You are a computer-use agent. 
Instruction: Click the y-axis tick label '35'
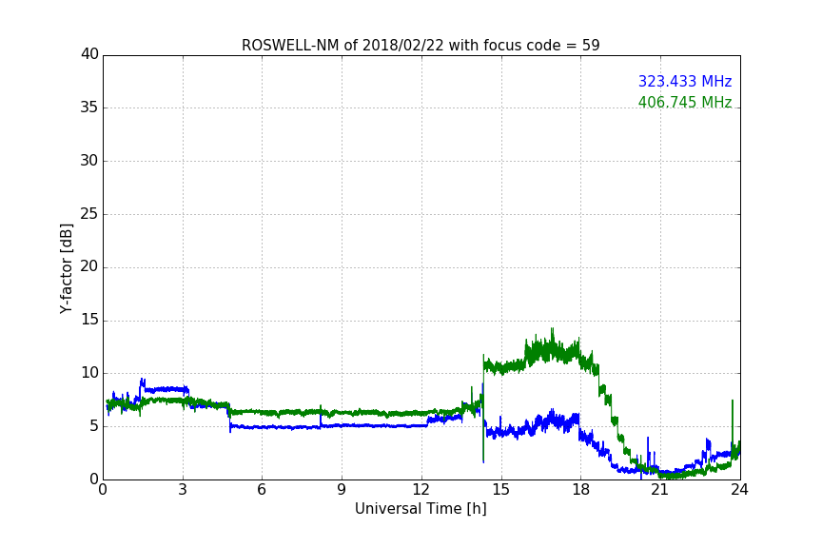pyautogui.click(x=89, y=108)
